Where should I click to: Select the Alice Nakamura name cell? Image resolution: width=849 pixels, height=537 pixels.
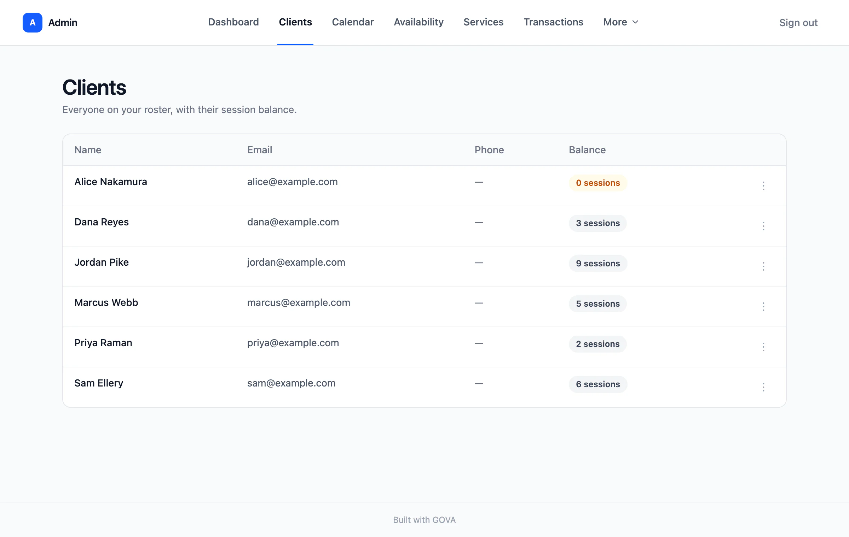[x=111, y=182]
